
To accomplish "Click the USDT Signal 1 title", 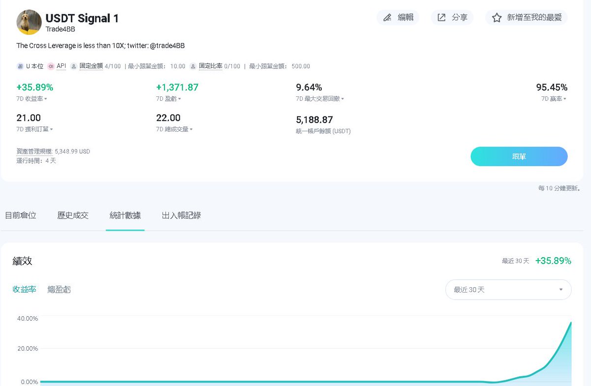I will (x=82, y=18).
